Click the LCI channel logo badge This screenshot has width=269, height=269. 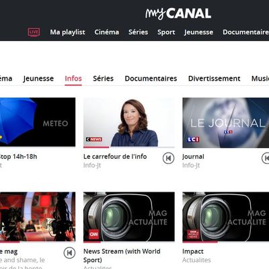pyautogui.click(x=193, y=139)
